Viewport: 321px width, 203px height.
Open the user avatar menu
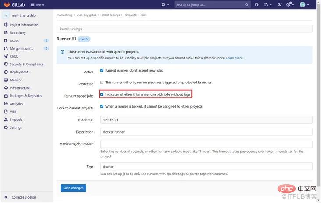pos(303,4)
